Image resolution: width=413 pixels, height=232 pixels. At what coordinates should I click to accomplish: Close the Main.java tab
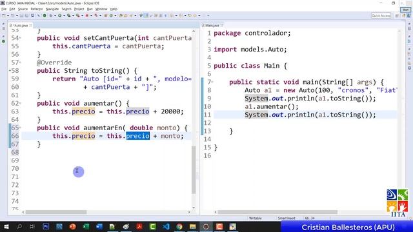[x=222, y=25]
